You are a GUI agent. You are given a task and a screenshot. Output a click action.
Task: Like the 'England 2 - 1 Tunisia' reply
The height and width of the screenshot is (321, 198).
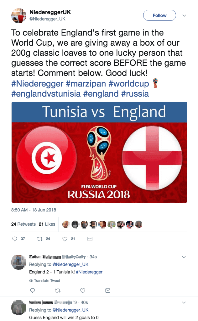tap(83, 290)
